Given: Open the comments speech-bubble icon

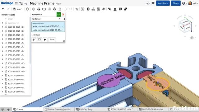Looking at the screenshot, I should click(x=153, y=3).
